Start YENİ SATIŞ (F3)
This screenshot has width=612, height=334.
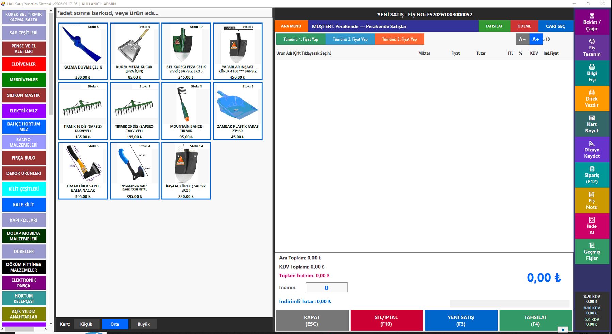click(461, 320)
